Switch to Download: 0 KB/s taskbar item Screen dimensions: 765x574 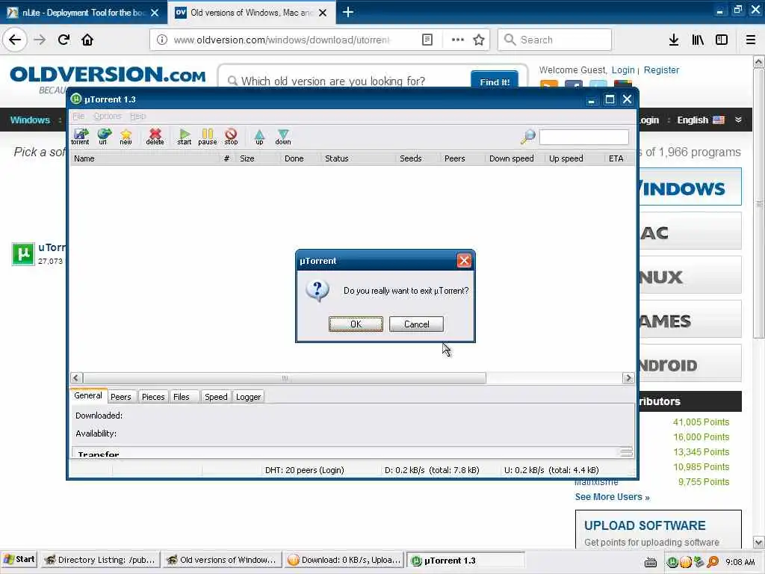point(345,560)
